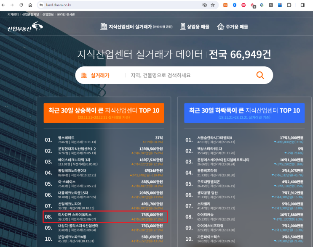The width and height of the screenshot is (313, 247).
Task: Click the browser forward arrow
Action: (x=12, y=5)
